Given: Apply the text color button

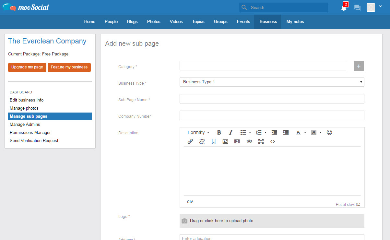Looking at the screenshot, I should (x=298, y=132).
